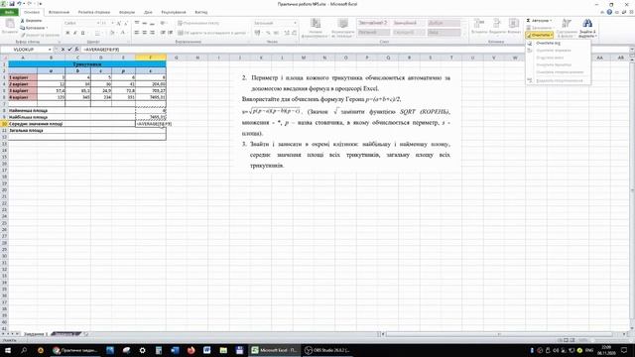The height and width of the screenshot is (357, 635).
Task: Save the workbook from the quick access toolbar
Action: pyautogui.click(x=12, y=4)
